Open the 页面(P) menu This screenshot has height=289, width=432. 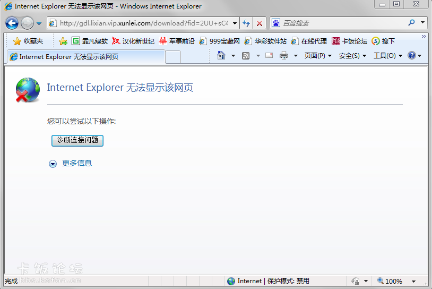[318, 56]
